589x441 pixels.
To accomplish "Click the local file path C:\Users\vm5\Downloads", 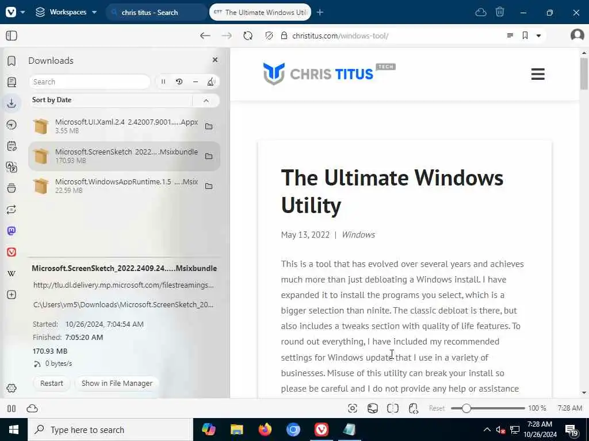I will click(123, 304).
